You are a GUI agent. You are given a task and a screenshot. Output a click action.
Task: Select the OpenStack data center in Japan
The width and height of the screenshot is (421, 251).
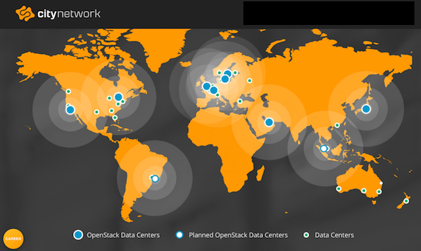tap(366, 109)
